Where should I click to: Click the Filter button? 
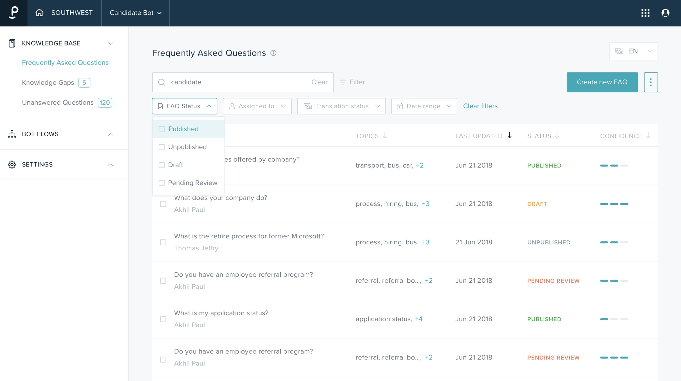(x=352, y=82)
